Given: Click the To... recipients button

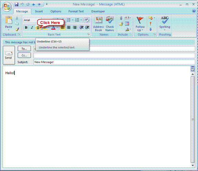Looking at the screenshot, I should click(24, 49).
